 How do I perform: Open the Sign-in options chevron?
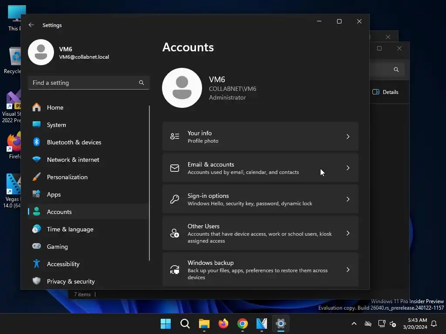348,199
